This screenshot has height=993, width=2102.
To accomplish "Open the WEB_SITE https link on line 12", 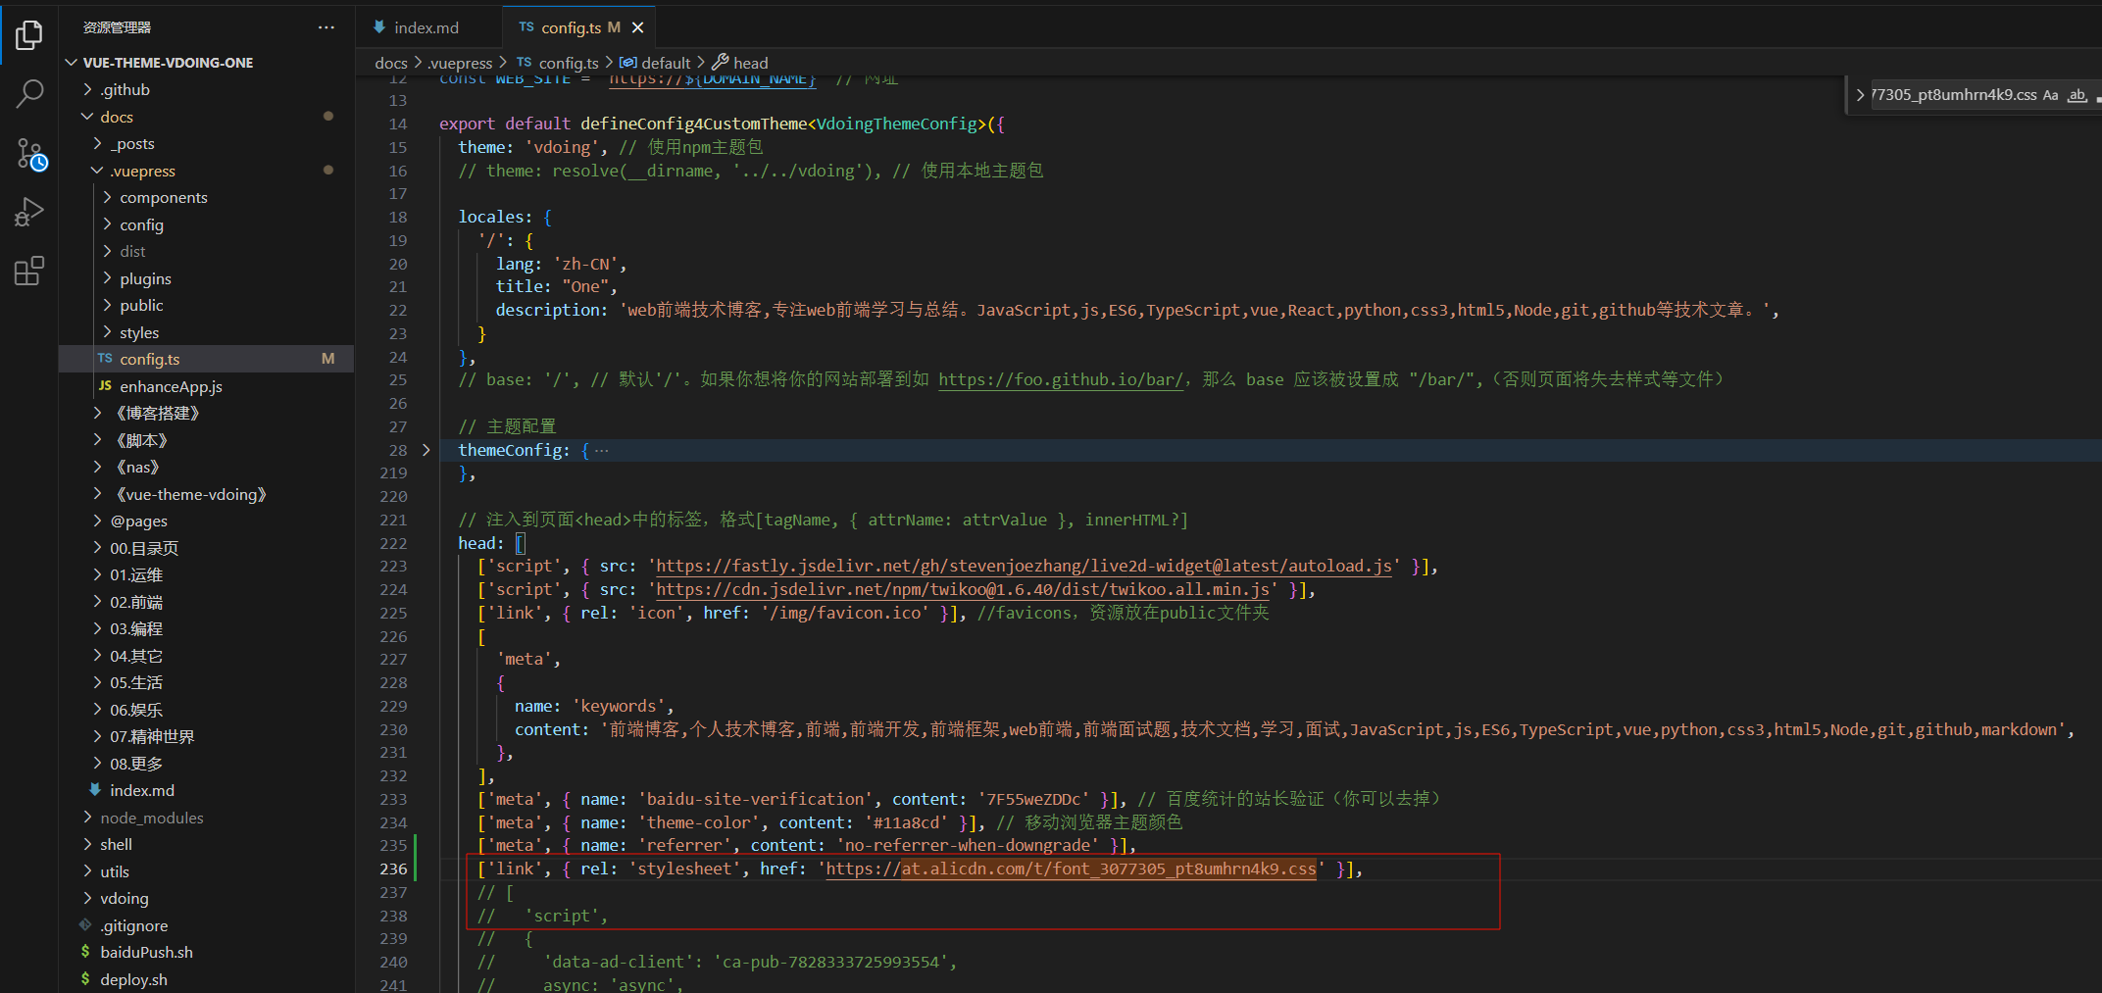I will tap(712, 79).
